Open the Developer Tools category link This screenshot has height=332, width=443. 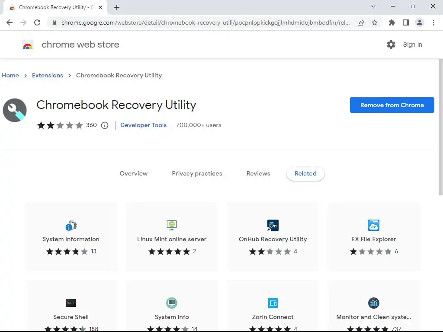[144, 125]
